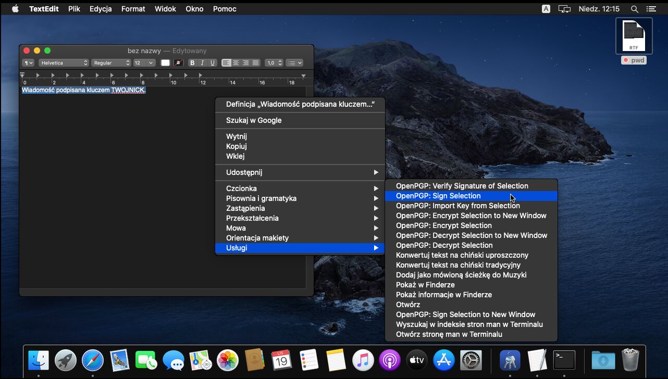Image resolution: width=668 pixels, height=379 pixels.
Task: Click OpenPGP: Sign Selection in Services submenu
Action: coord(438,196)
